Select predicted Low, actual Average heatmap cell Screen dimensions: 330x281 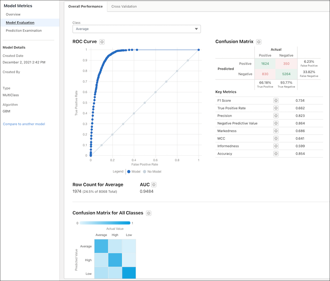click(x=101, y=273)
